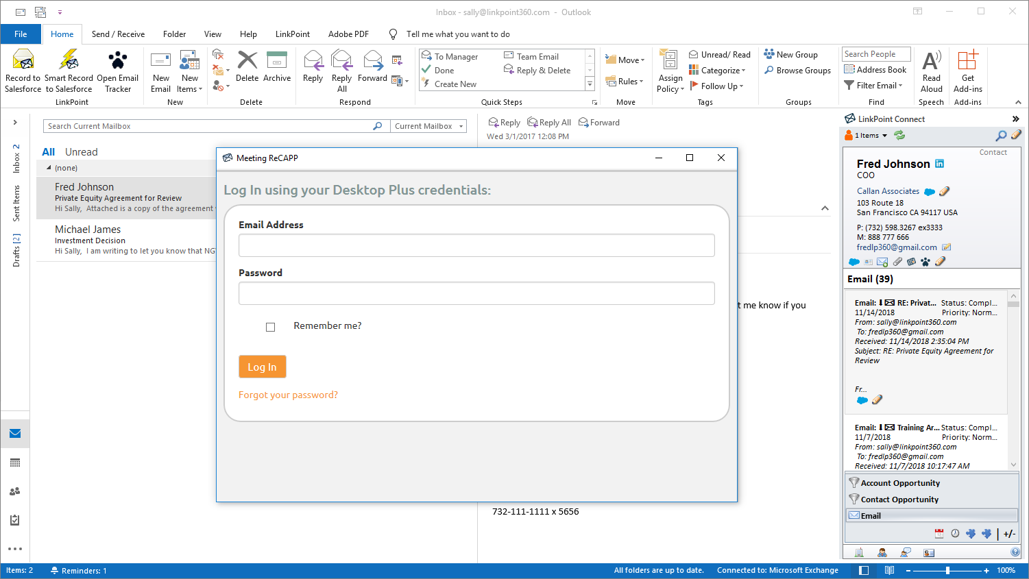Select Account Opportunity in LinkPoint panel
Screen dimensions: 1029x579
(x=932, y=483)
